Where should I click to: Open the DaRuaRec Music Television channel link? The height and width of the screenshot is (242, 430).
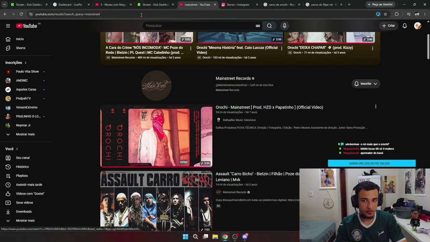tap(239, 120)
